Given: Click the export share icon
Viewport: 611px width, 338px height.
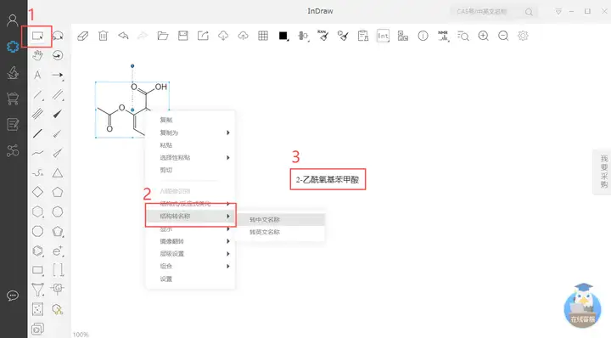Looking at the screenshot, I should coord(203,36).
